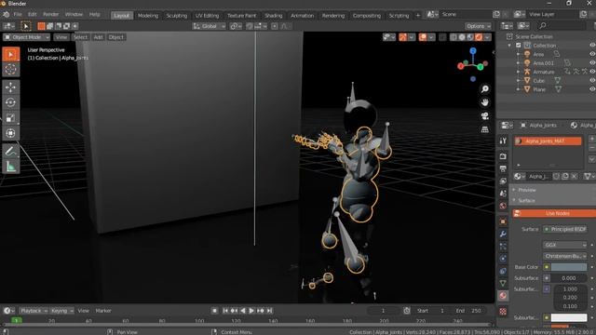The height and width of the screenshot is (335, 596).
Task: Click the Use Nodes button
Action: 554,213
